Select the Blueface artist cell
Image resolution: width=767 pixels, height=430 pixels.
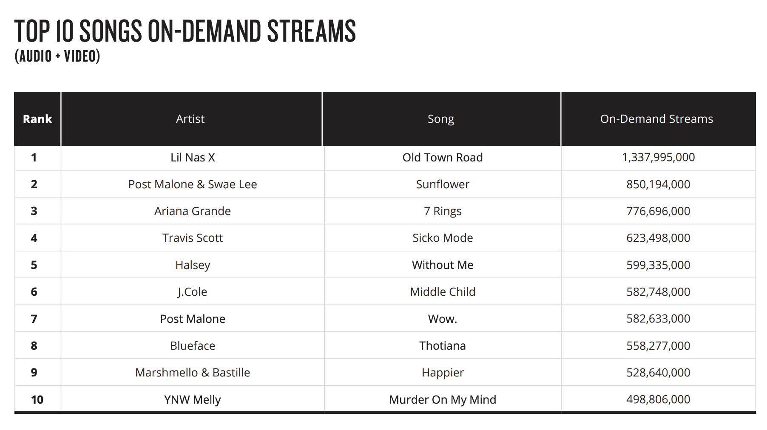193,346
